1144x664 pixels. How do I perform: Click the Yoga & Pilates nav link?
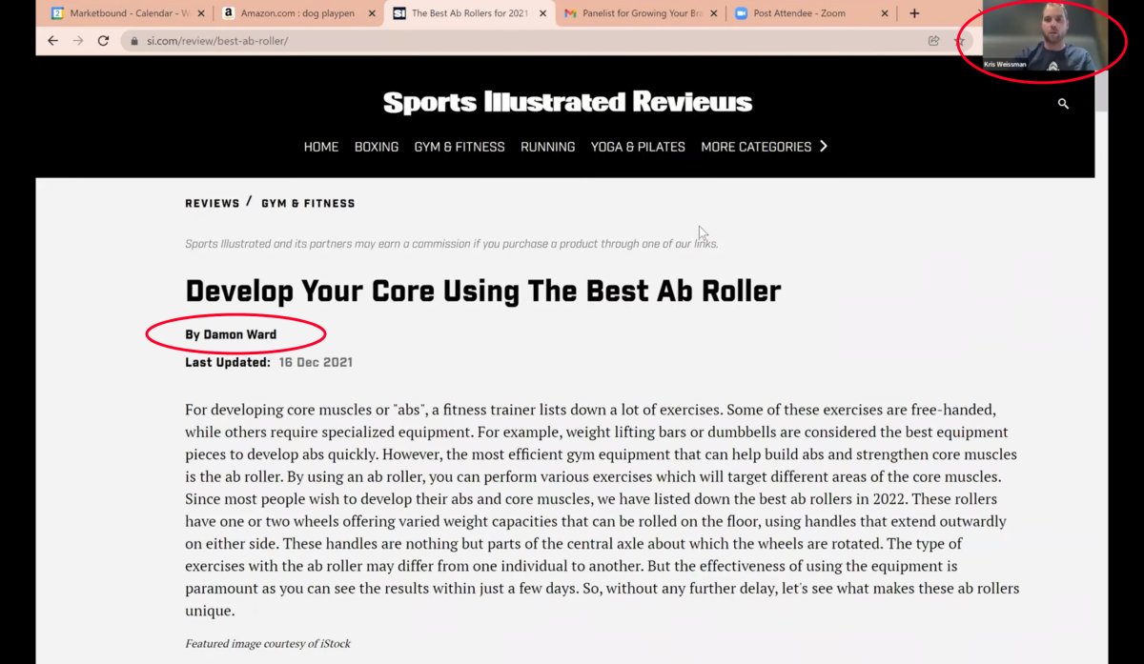pyautogui.click(x=638, y=147)
